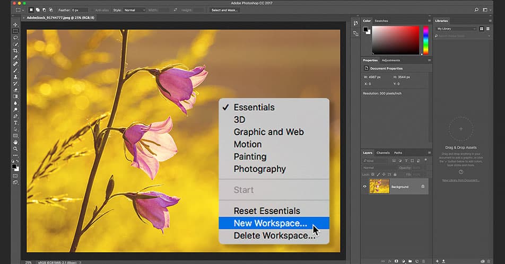
Task: Select the Move tool
Action: [x=15, y=24]
